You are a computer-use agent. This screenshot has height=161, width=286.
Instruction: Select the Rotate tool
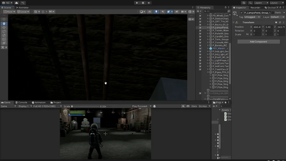(x=4, y=31)
